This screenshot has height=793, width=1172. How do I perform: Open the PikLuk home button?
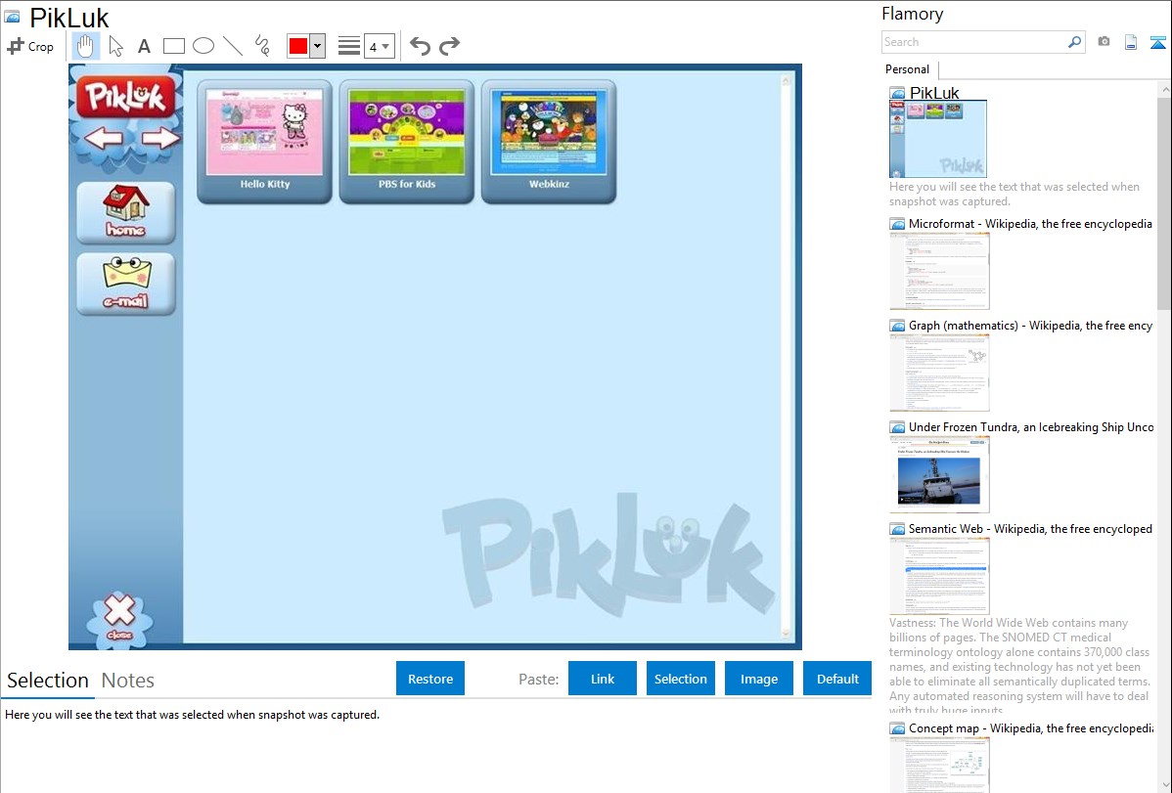click(125, 213)
